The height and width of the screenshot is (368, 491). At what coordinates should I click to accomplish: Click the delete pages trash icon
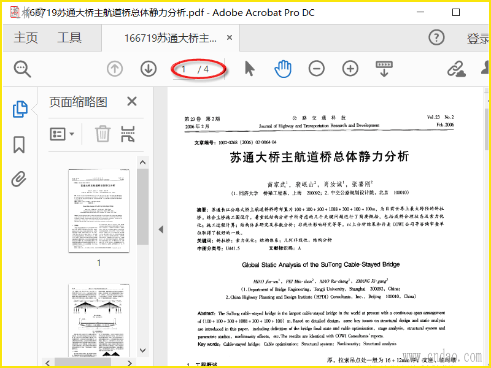coord(102,134)
